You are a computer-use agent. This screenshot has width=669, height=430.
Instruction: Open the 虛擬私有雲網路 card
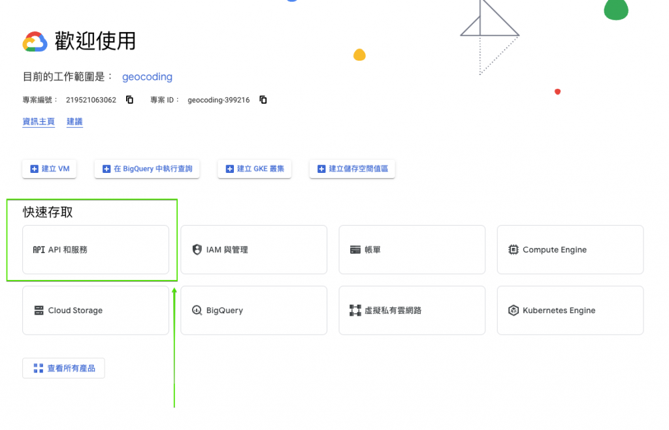pos(412,310)
